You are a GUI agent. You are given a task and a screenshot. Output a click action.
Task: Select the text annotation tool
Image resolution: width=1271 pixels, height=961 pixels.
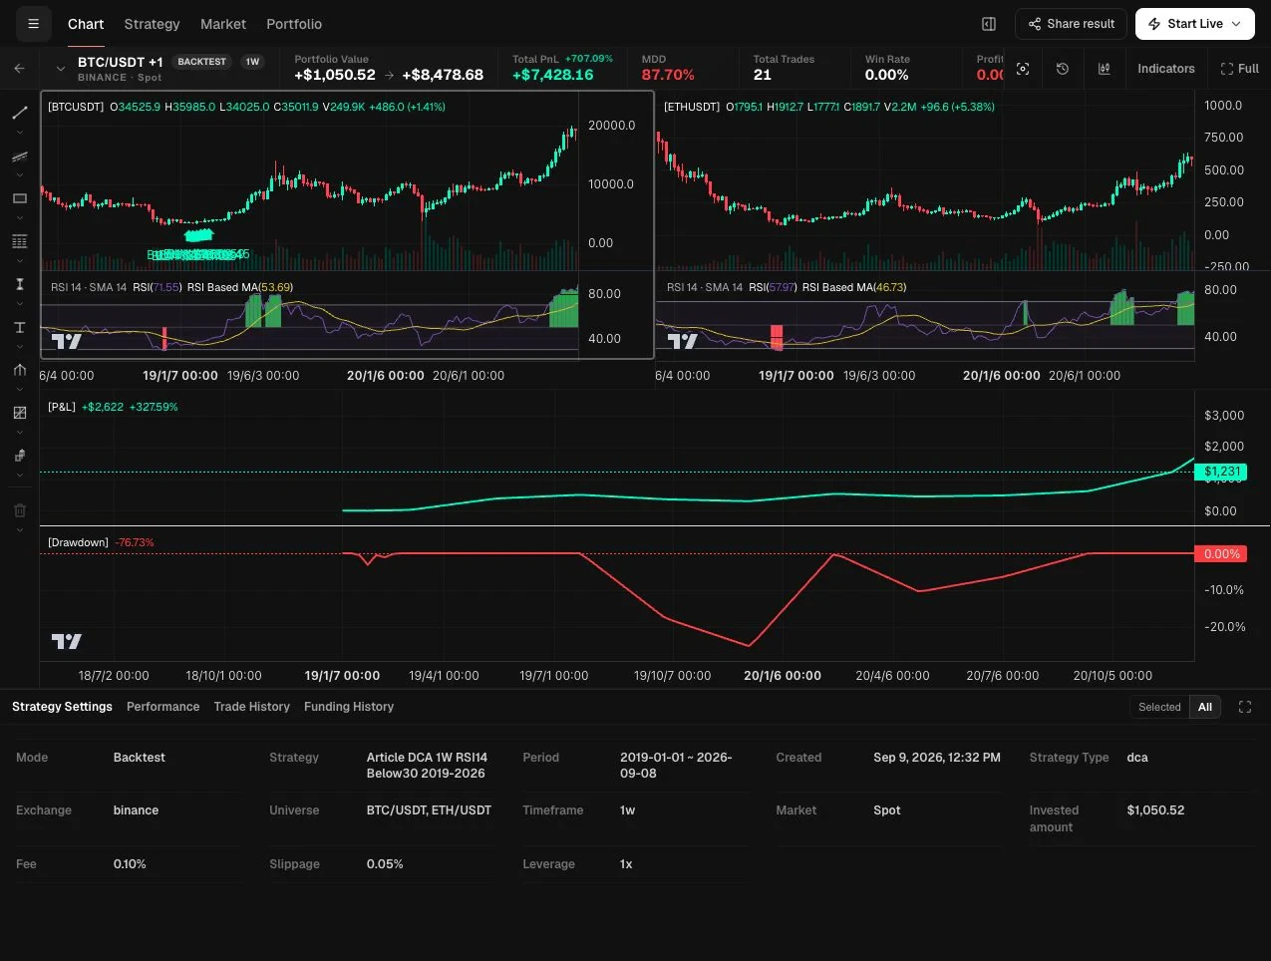(x=19, y=327)
